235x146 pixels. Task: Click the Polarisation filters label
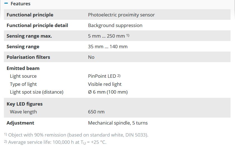(28, 57)
